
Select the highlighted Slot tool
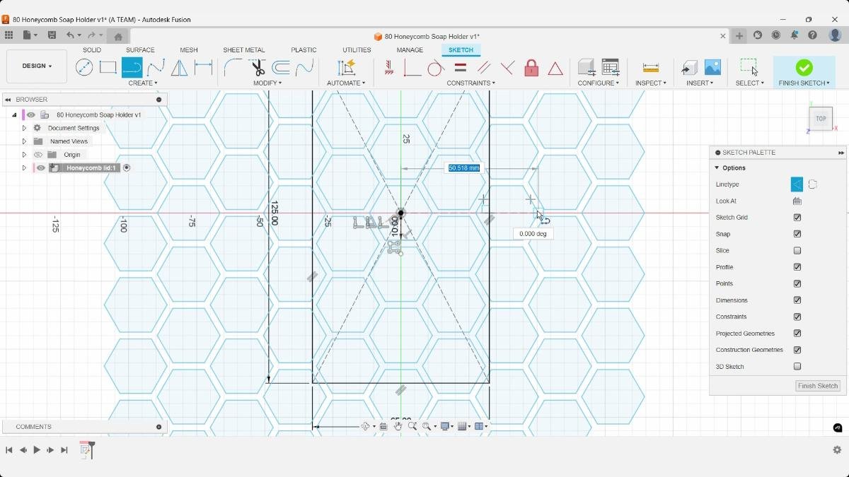click(x=132, y=68)
